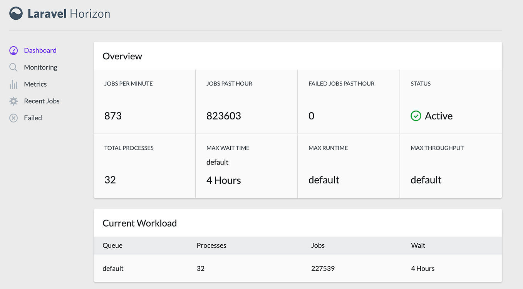Click the Queue column header

(x=112, y=245)
